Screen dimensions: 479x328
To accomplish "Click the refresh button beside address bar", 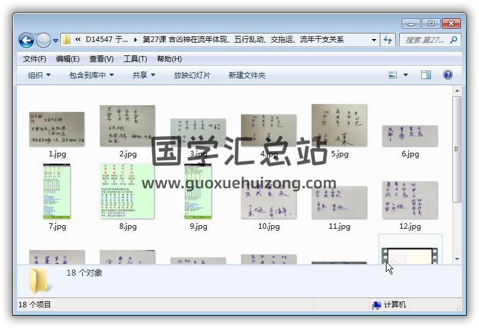I will point(388,40).
